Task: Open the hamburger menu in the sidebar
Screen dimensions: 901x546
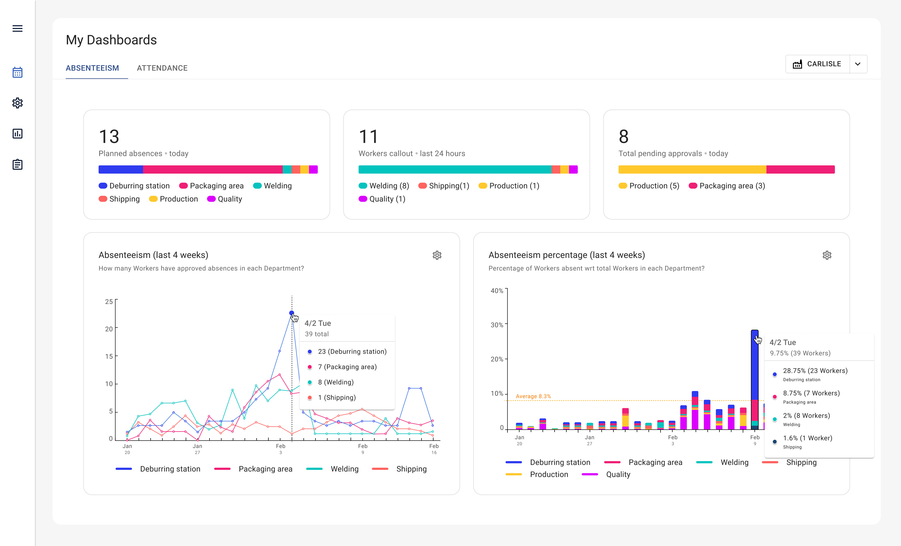Action: pos(17,28)
